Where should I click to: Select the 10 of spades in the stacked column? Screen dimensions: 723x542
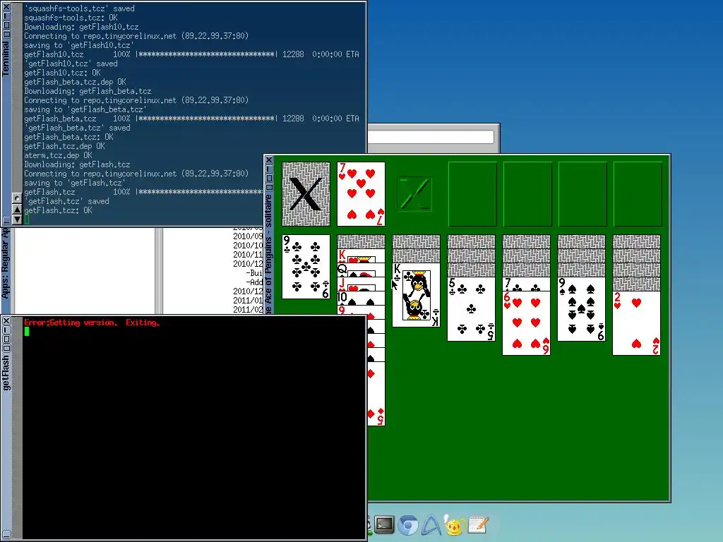(x=361, y=298)
